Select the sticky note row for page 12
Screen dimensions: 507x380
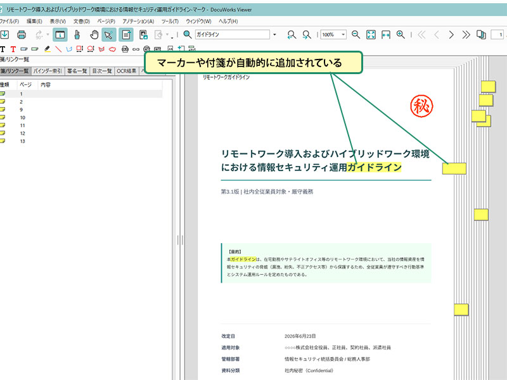click(x=81, y=133)
